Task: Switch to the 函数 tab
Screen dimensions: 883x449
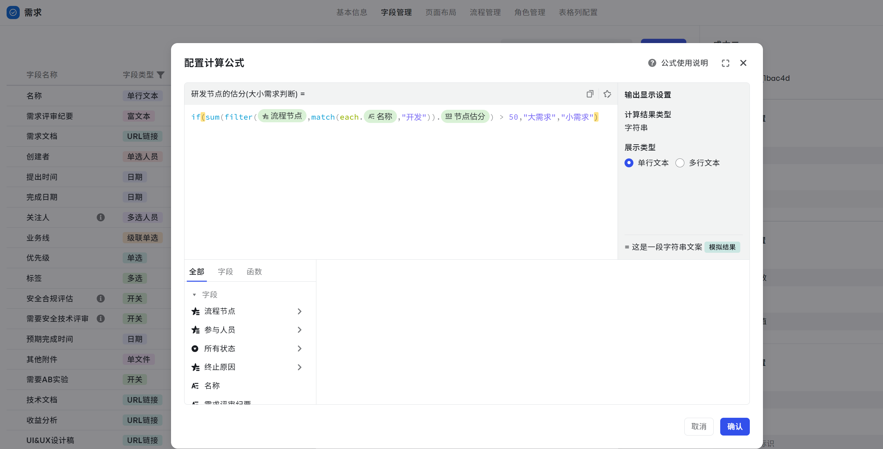Action: pyautogui.click(x=254, y=272)
